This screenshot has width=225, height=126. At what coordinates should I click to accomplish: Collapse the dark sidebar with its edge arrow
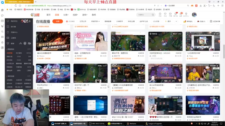33,70
